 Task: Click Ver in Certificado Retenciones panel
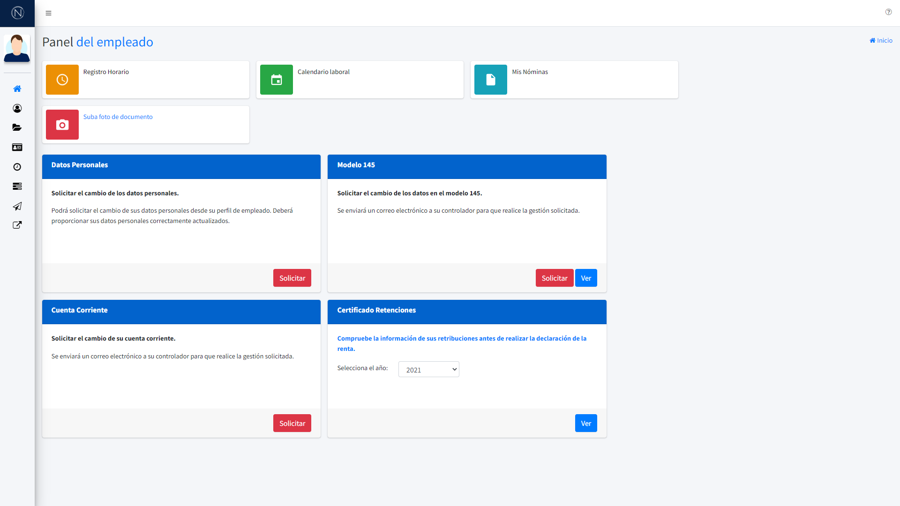(586, 423)
